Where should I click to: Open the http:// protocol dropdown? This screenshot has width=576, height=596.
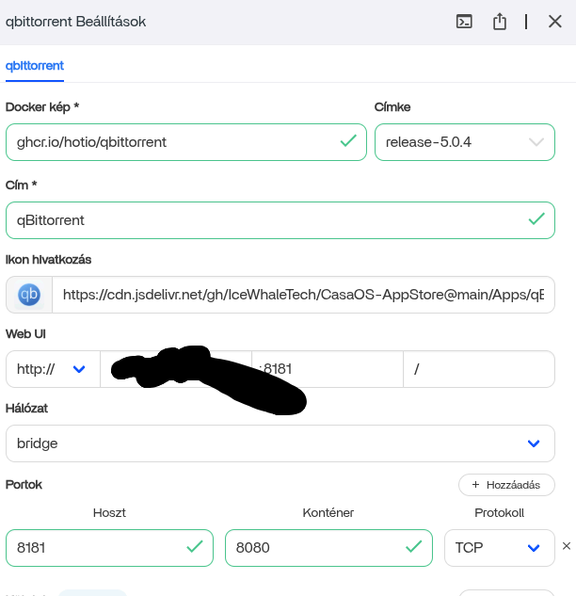pos(53,369)
